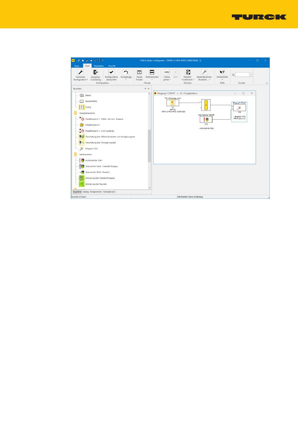298x422 pixels.
Task: Collapse the Startbausteine folder
Action: pyautogui.click(x=75, y=154)
